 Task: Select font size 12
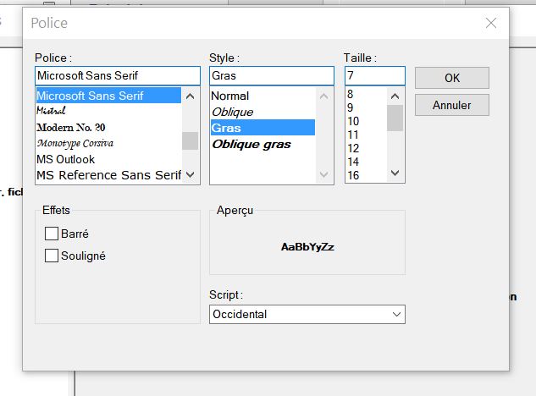pos(353,148)
